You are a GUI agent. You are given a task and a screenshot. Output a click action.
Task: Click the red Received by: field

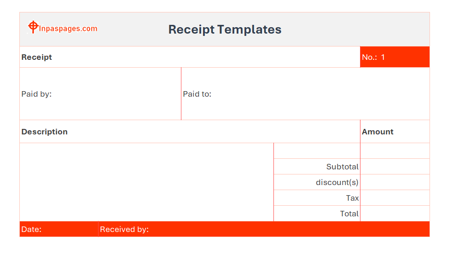(x=264, y=229)
